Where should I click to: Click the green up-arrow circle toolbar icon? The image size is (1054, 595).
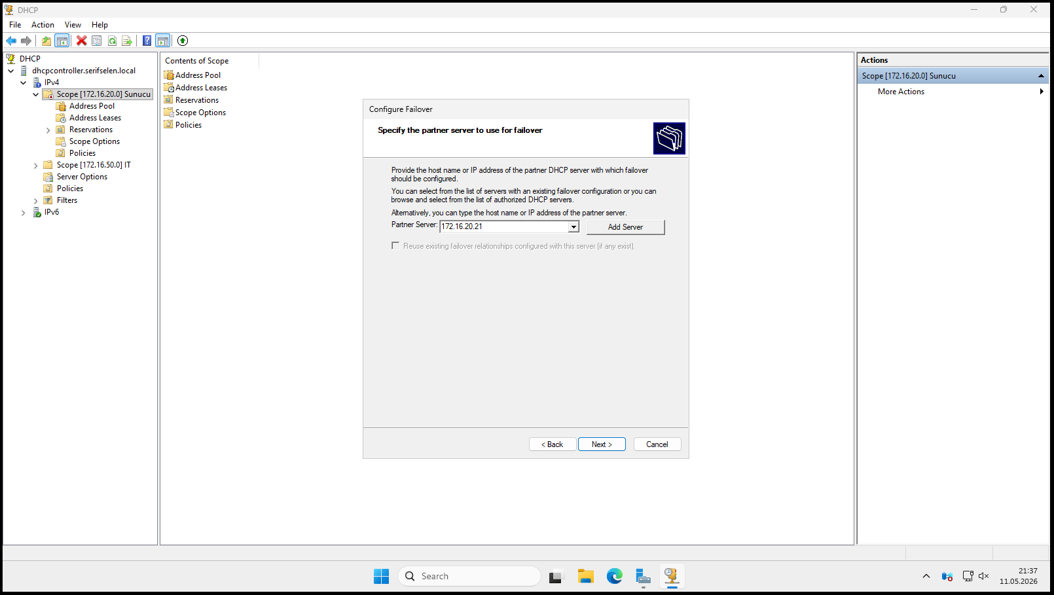pyautogui.click(x=183, y=41)
